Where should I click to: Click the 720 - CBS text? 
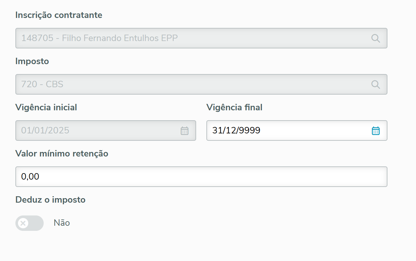(x=42, y=85)
